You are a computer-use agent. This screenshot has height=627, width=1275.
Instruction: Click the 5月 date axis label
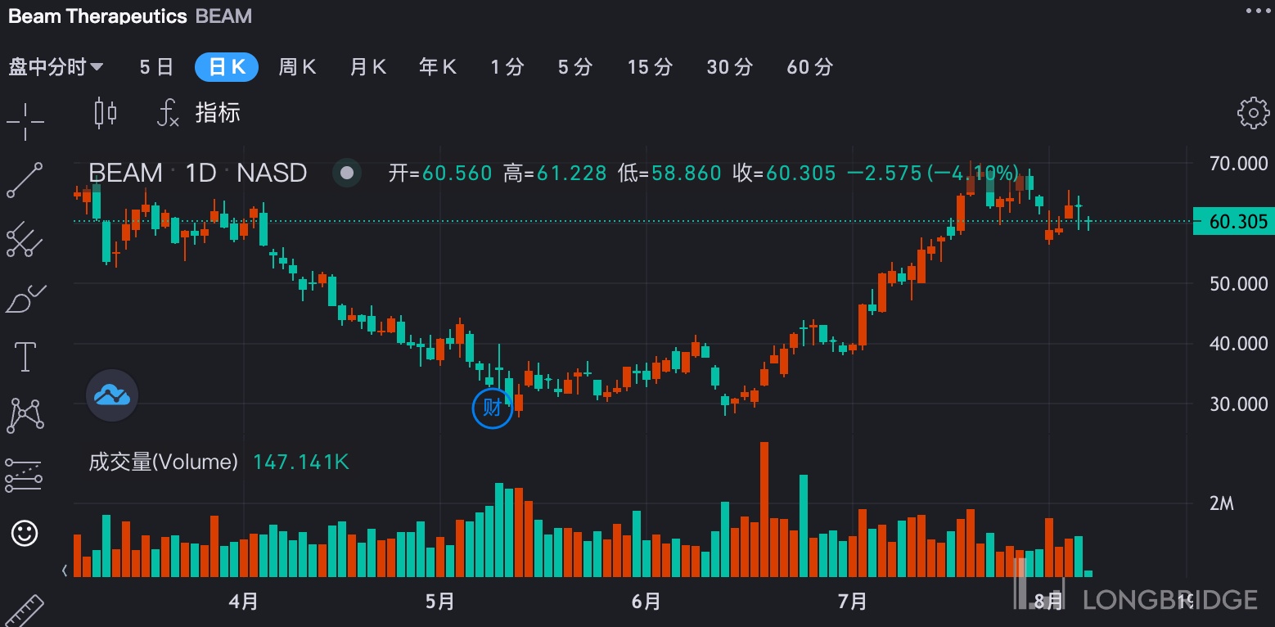pos(439,602)
